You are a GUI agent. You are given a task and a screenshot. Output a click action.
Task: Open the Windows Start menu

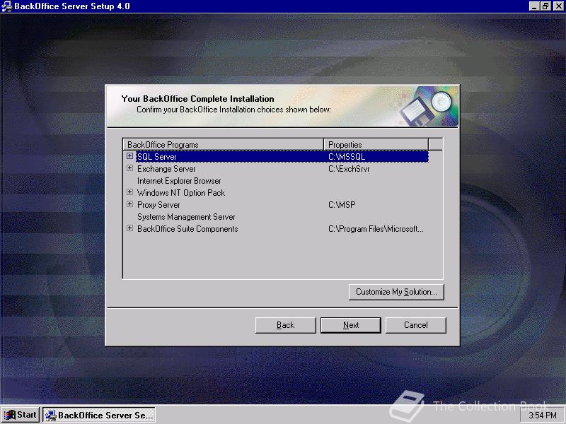click(x=21, y=415)
